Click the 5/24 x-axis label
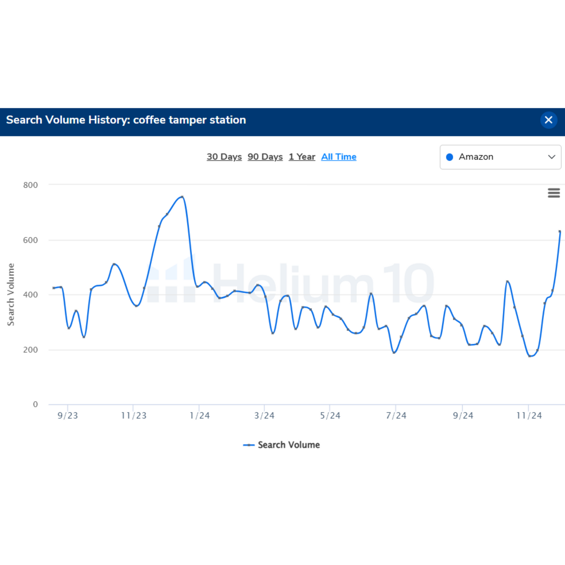The height and width of the screenshot is (565, 565). click(330, 416)
